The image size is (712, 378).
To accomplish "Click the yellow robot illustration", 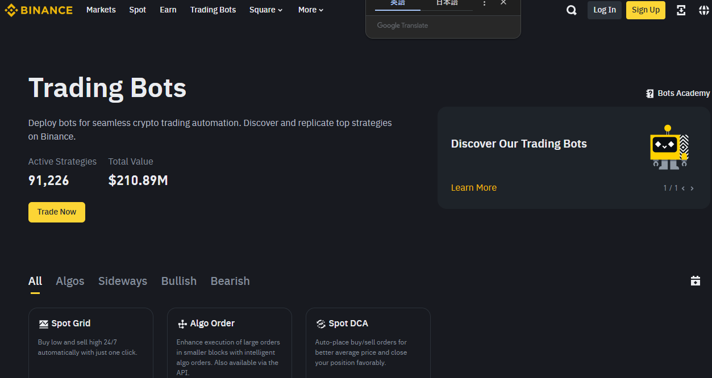I will [x=669, y=147].
